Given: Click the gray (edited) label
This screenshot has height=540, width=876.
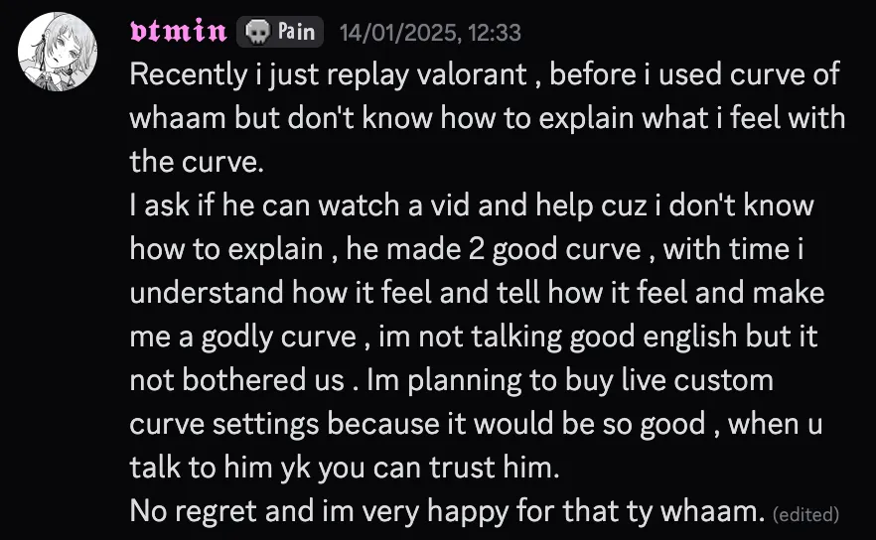Looking at the screenshot, I should coord(805,514).
